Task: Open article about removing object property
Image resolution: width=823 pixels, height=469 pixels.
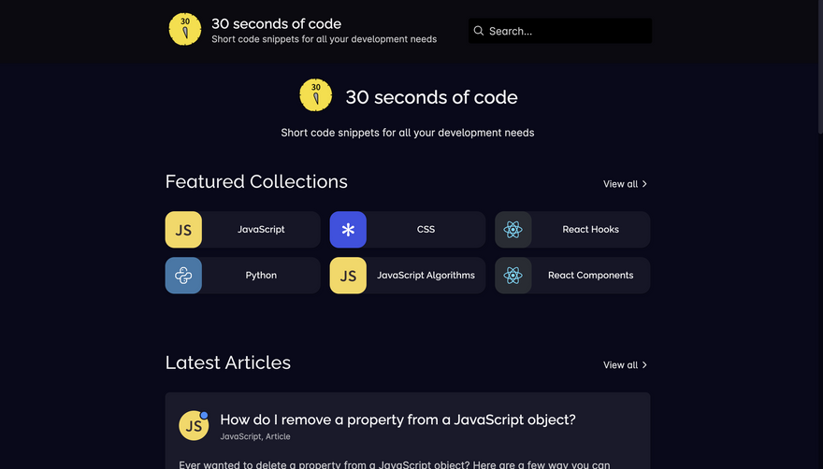Action: click(397, 420)
